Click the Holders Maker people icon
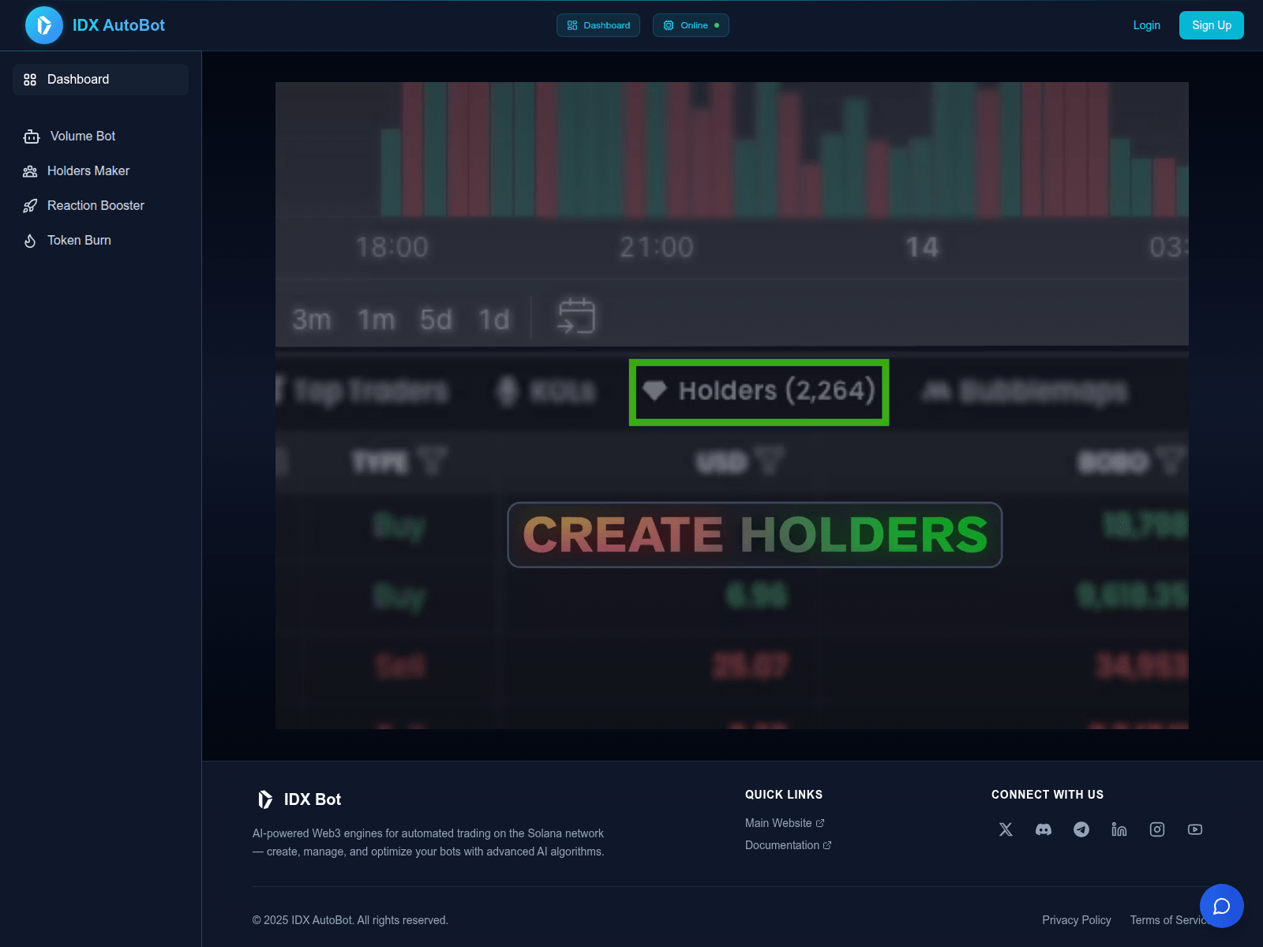The height and width of the screenshot is (947, 1263). pyautogui.click(x=30, y=171)
